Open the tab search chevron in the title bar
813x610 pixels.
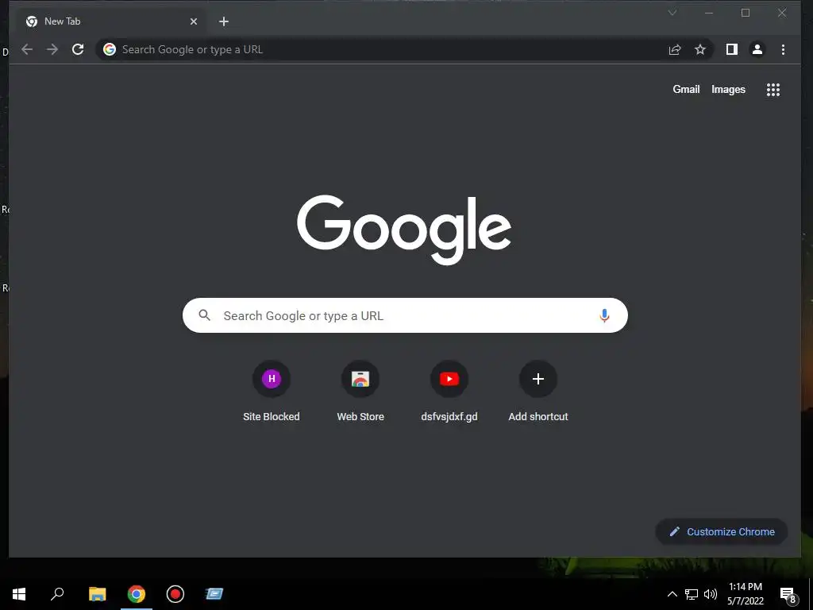672,13
